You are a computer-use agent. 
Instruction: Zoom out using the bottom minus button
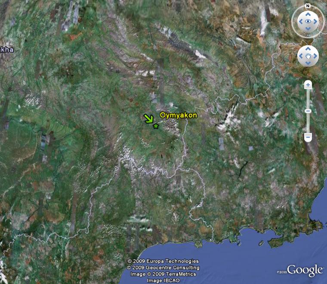[308, 137]
